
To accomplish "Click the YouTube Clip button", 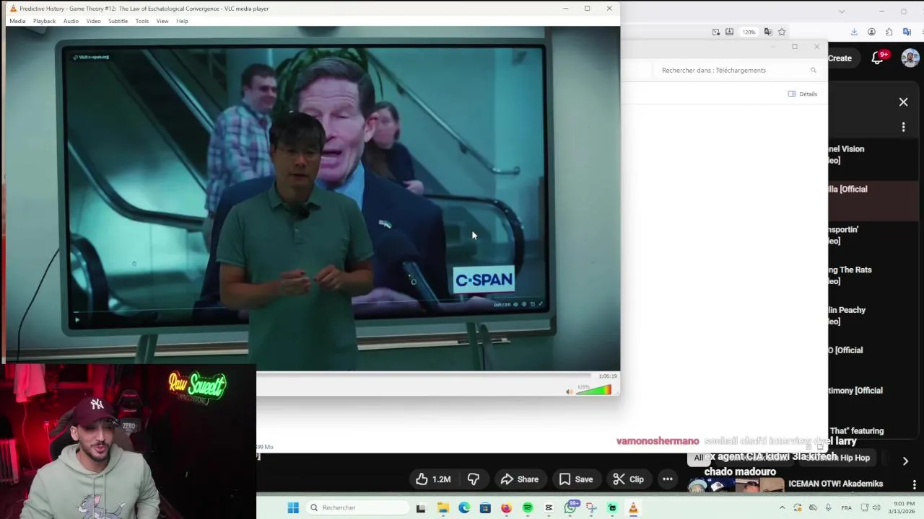I will coord(628,479).
